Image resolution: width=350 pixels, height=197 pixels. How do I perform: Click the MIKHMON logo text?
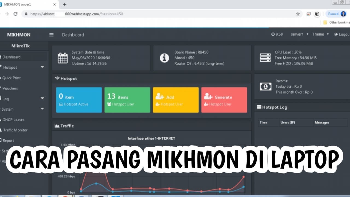(x=19, y=35)
